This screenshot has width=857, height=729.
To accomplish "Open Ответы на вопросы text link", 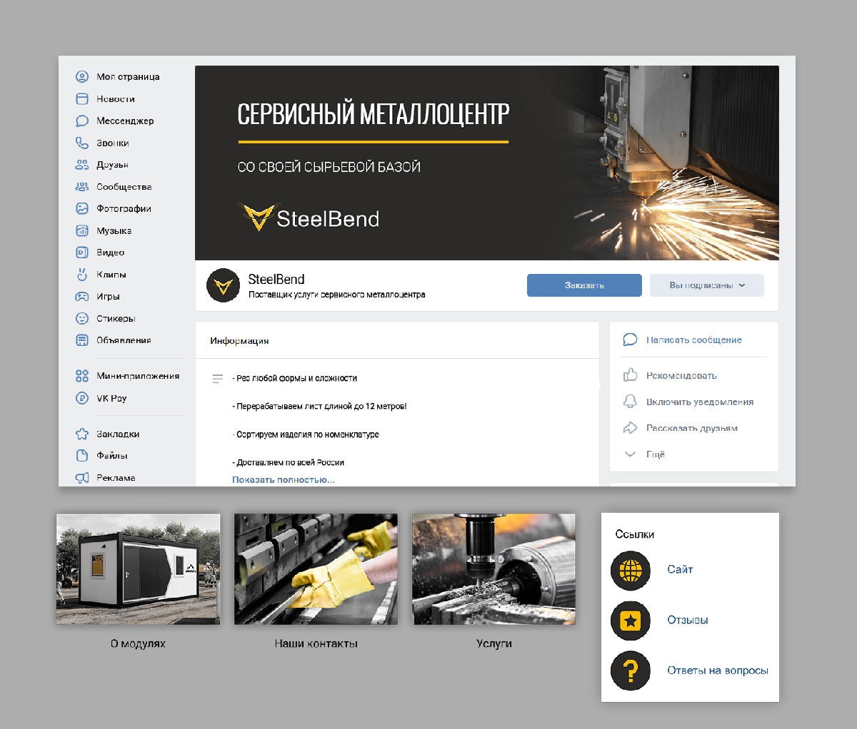I will pos(718,671).
